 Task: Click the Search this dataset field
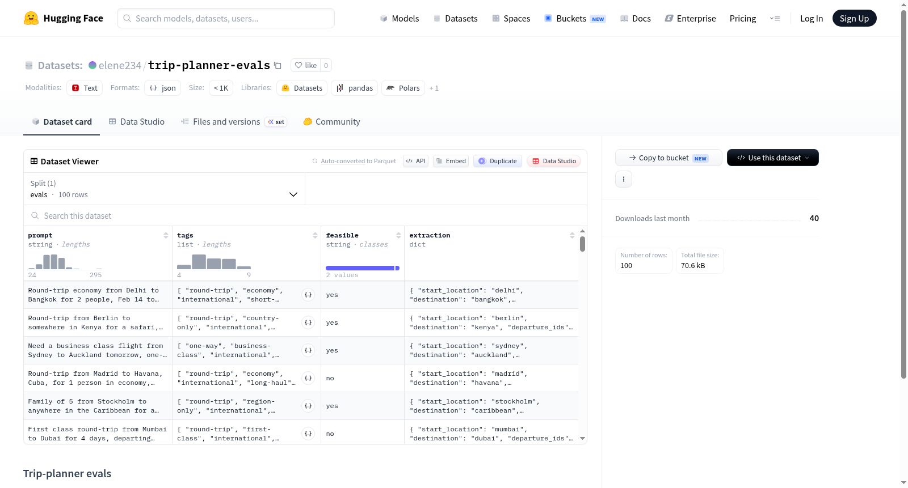tap(305, 215)
